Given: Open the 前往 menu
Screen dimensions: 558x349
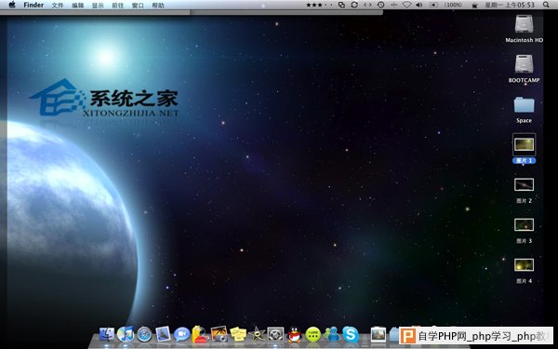Looking at the screenshot, I should (x=118, y=5).
